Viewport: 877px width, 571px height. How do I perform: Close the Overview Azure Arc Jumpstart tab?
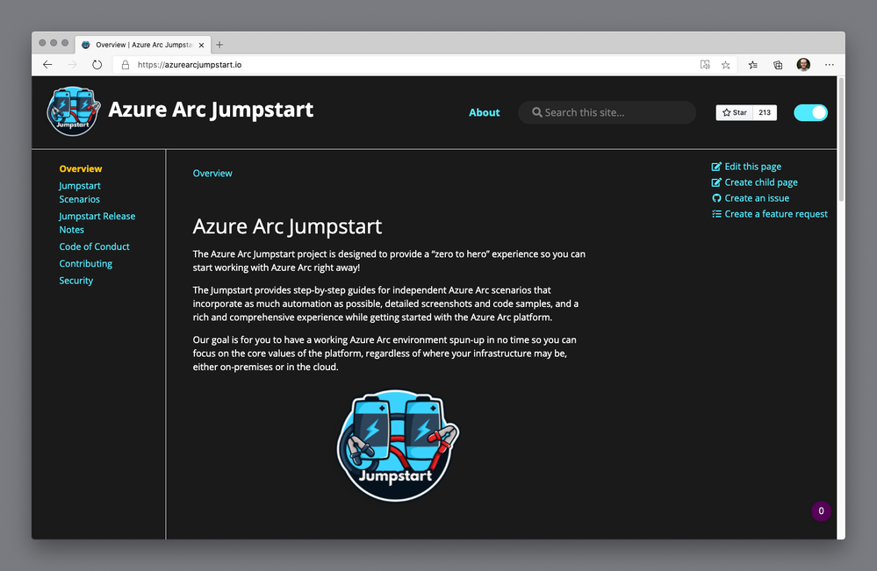coord(201,45)
